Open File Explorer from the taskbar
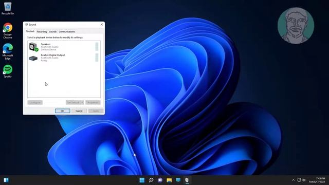Image resolution: width=329 pixels, height=185 pixels. (169, 180)
